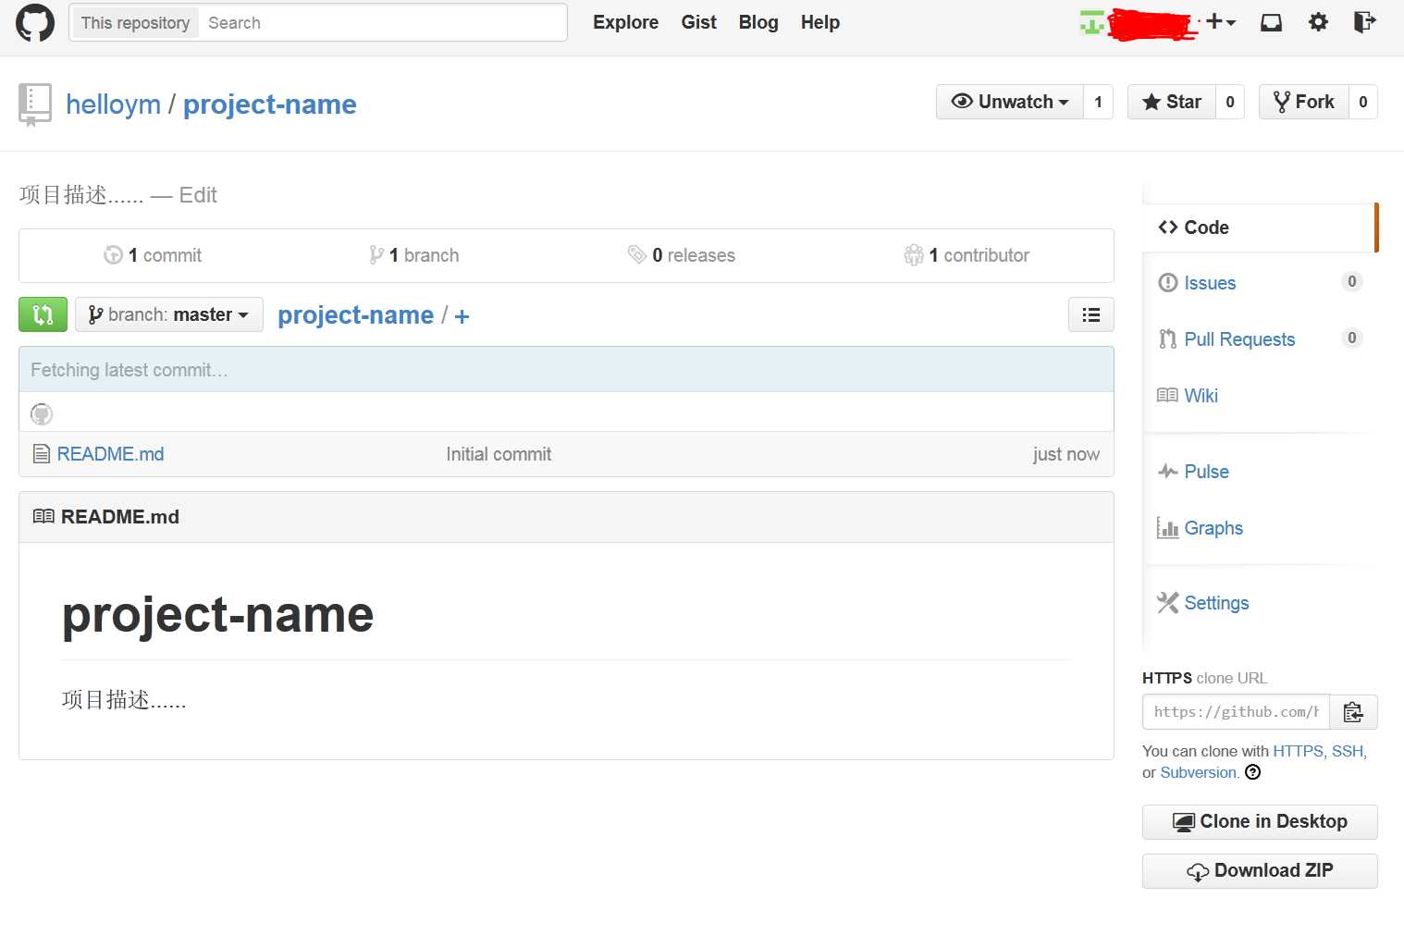Screen dimensions: 1404x935
Task: Select the Code tab in sidebar
Action: [x=1260, y=228]
